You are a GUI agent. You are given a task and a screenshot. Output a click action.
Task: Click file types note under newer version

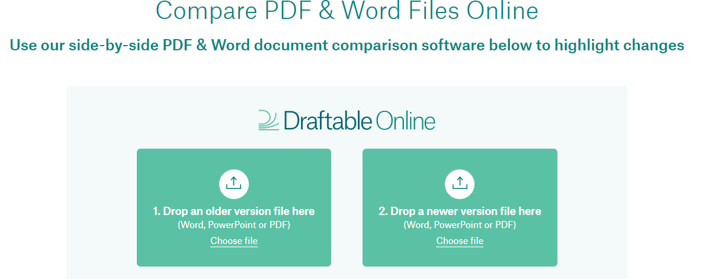460,225
